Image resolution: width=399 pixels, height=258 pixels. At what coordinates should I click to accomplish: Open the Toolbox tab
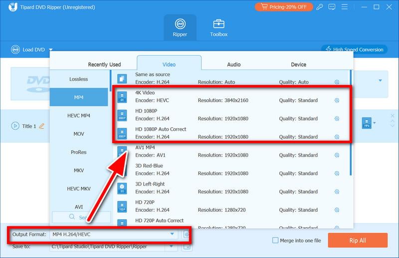218,28
